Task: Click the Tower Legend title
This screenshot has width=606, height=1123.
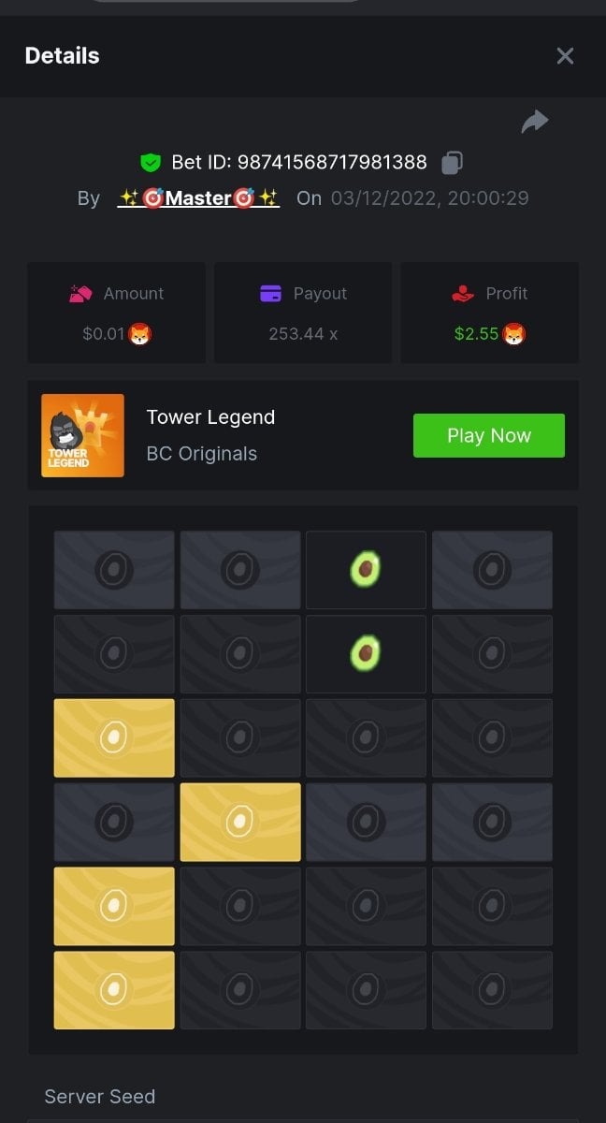Action: tap(210, 417)
